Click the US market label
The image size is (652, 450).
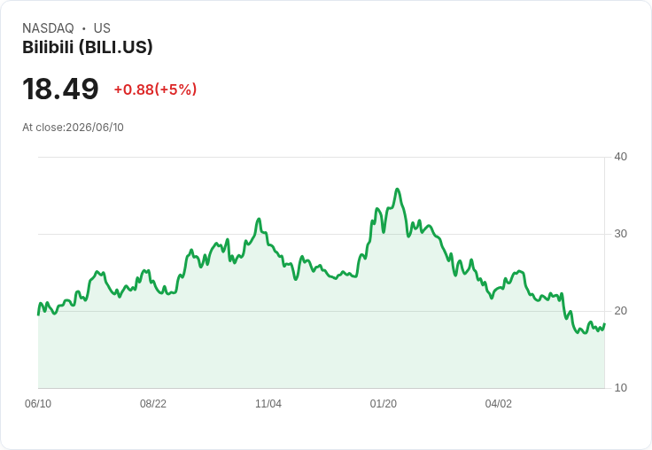tap(102, 28)
